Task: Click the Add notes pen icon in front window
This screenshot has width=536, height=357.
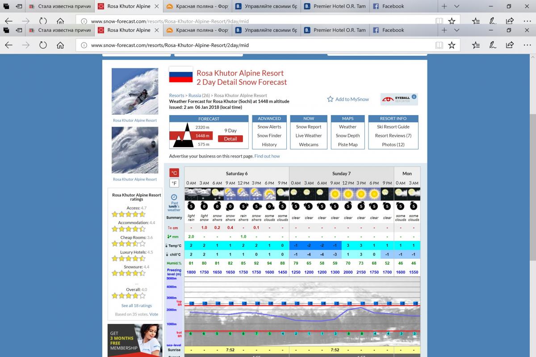Action: click(493, 45)
